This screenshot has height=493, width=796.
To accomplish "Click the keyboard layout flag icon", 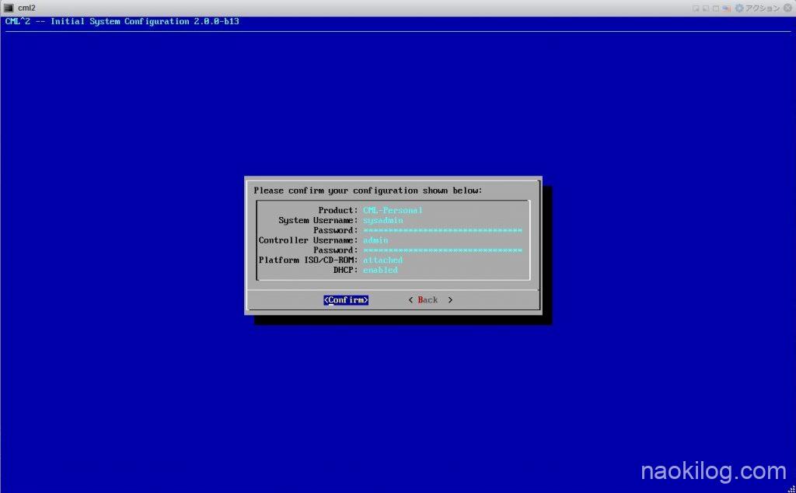I will click(727, 8).
